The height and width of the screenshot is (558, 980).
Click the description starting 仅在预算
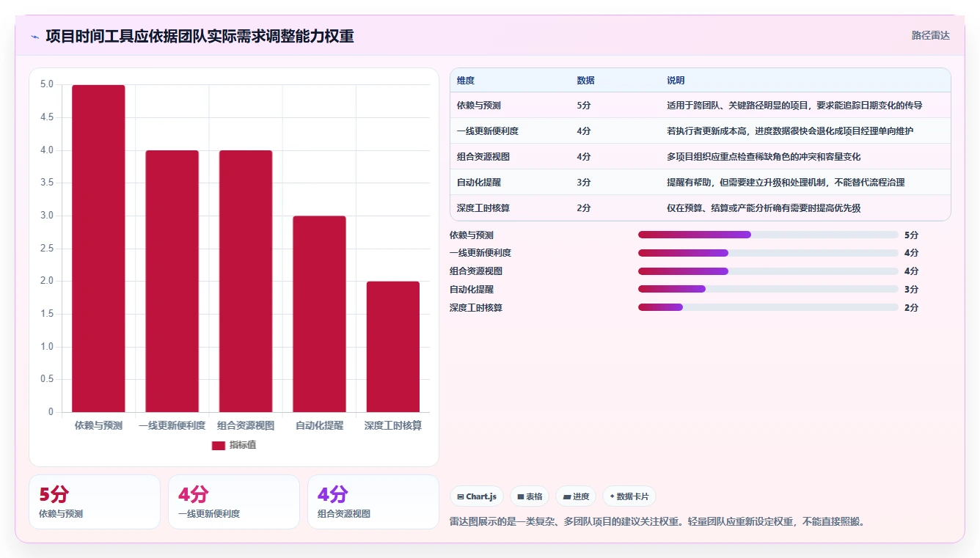point(764,208)
